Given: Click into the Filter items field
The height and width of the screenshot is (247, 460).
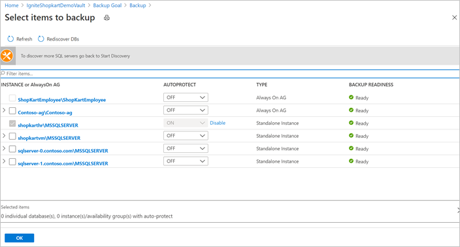Looking at the screenshot, I should coord(230,74).
